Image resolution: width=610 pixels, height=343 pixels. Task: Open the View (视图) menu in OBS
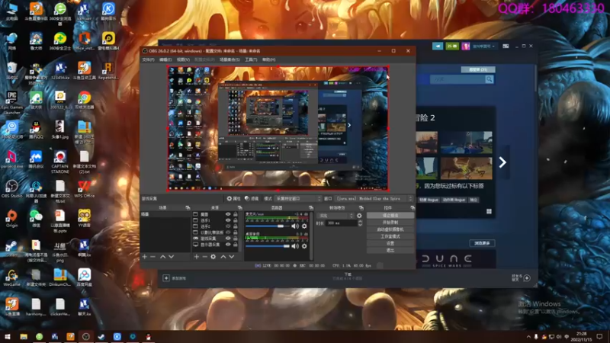pyautogui.click(x=183, y=60)
